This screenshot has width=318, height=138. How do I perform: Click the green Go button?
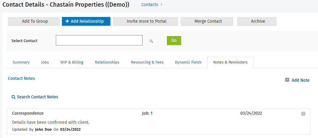[174, 41]
